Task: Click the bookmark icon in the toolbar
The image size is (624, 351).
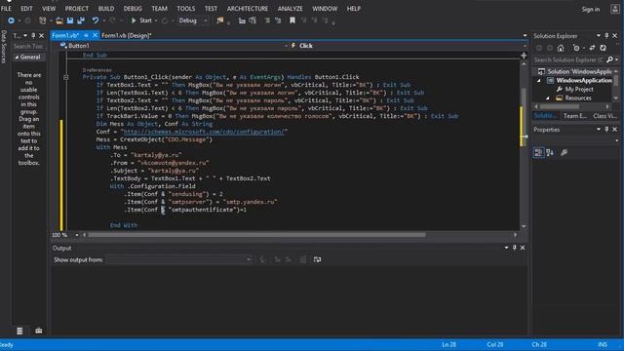Action: 292,20
